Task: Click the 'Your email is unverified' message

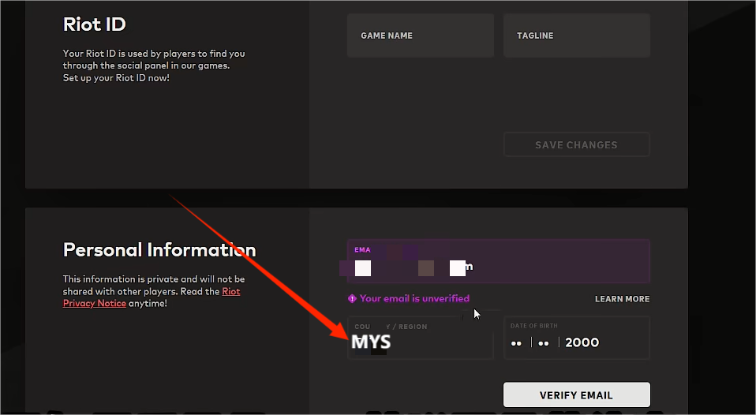Action: pyautogui.click(x=414, y=299)
